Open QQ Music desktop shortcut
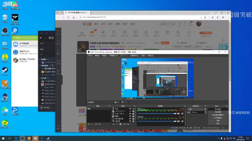The width and height of the screenshot is (252, 141). point(5,58)
